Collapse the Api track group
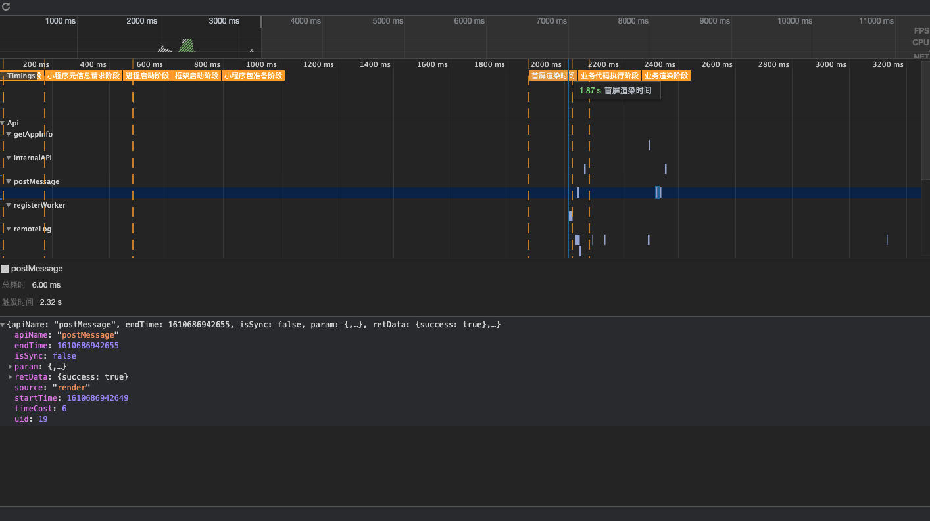The image size is (930, 521). click(3, 123)
